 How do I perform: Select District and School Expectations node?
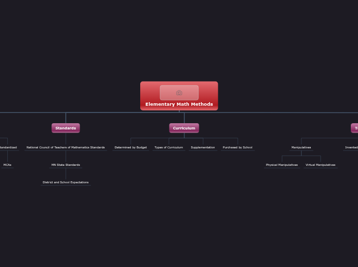tap(66, 182)
